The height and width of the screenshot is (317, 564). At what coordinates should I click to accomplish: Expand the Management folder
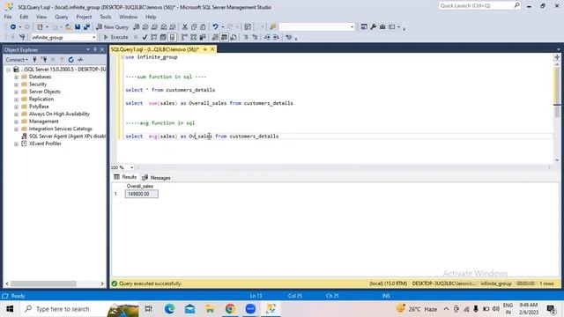coord(16,122)
